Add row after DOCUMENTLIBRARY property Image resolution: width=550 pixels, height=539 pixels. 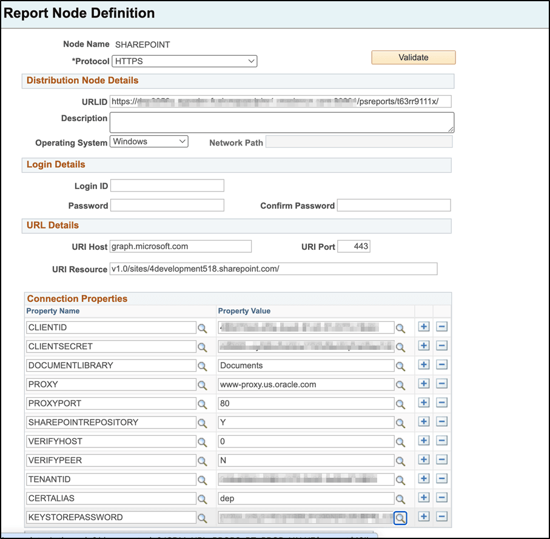[424, 365]
